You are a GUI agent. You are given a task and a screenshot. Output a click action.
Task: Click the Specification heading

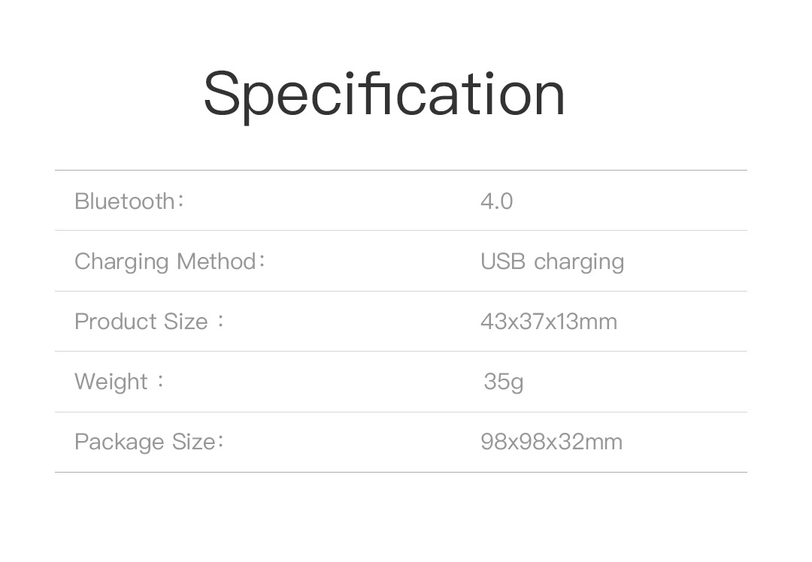(383, 95)
